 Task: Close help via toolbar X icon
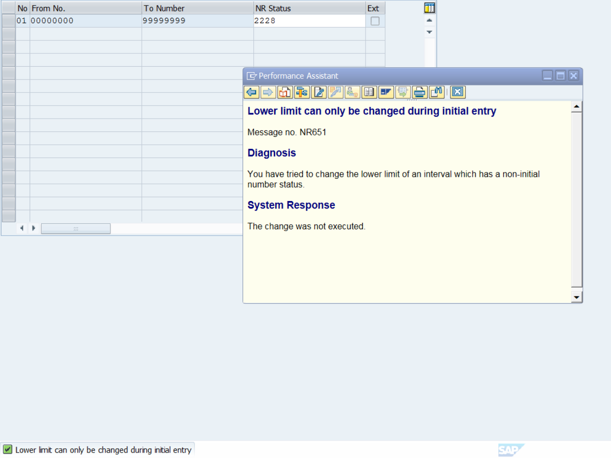click(458, 92)
